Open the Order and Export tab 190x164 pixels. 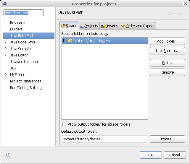tap(138, 26)
